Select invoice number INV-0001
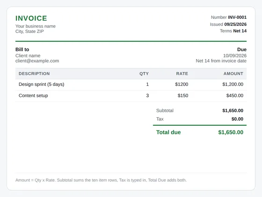Screen dimensions: 262x197 (237, 17)
